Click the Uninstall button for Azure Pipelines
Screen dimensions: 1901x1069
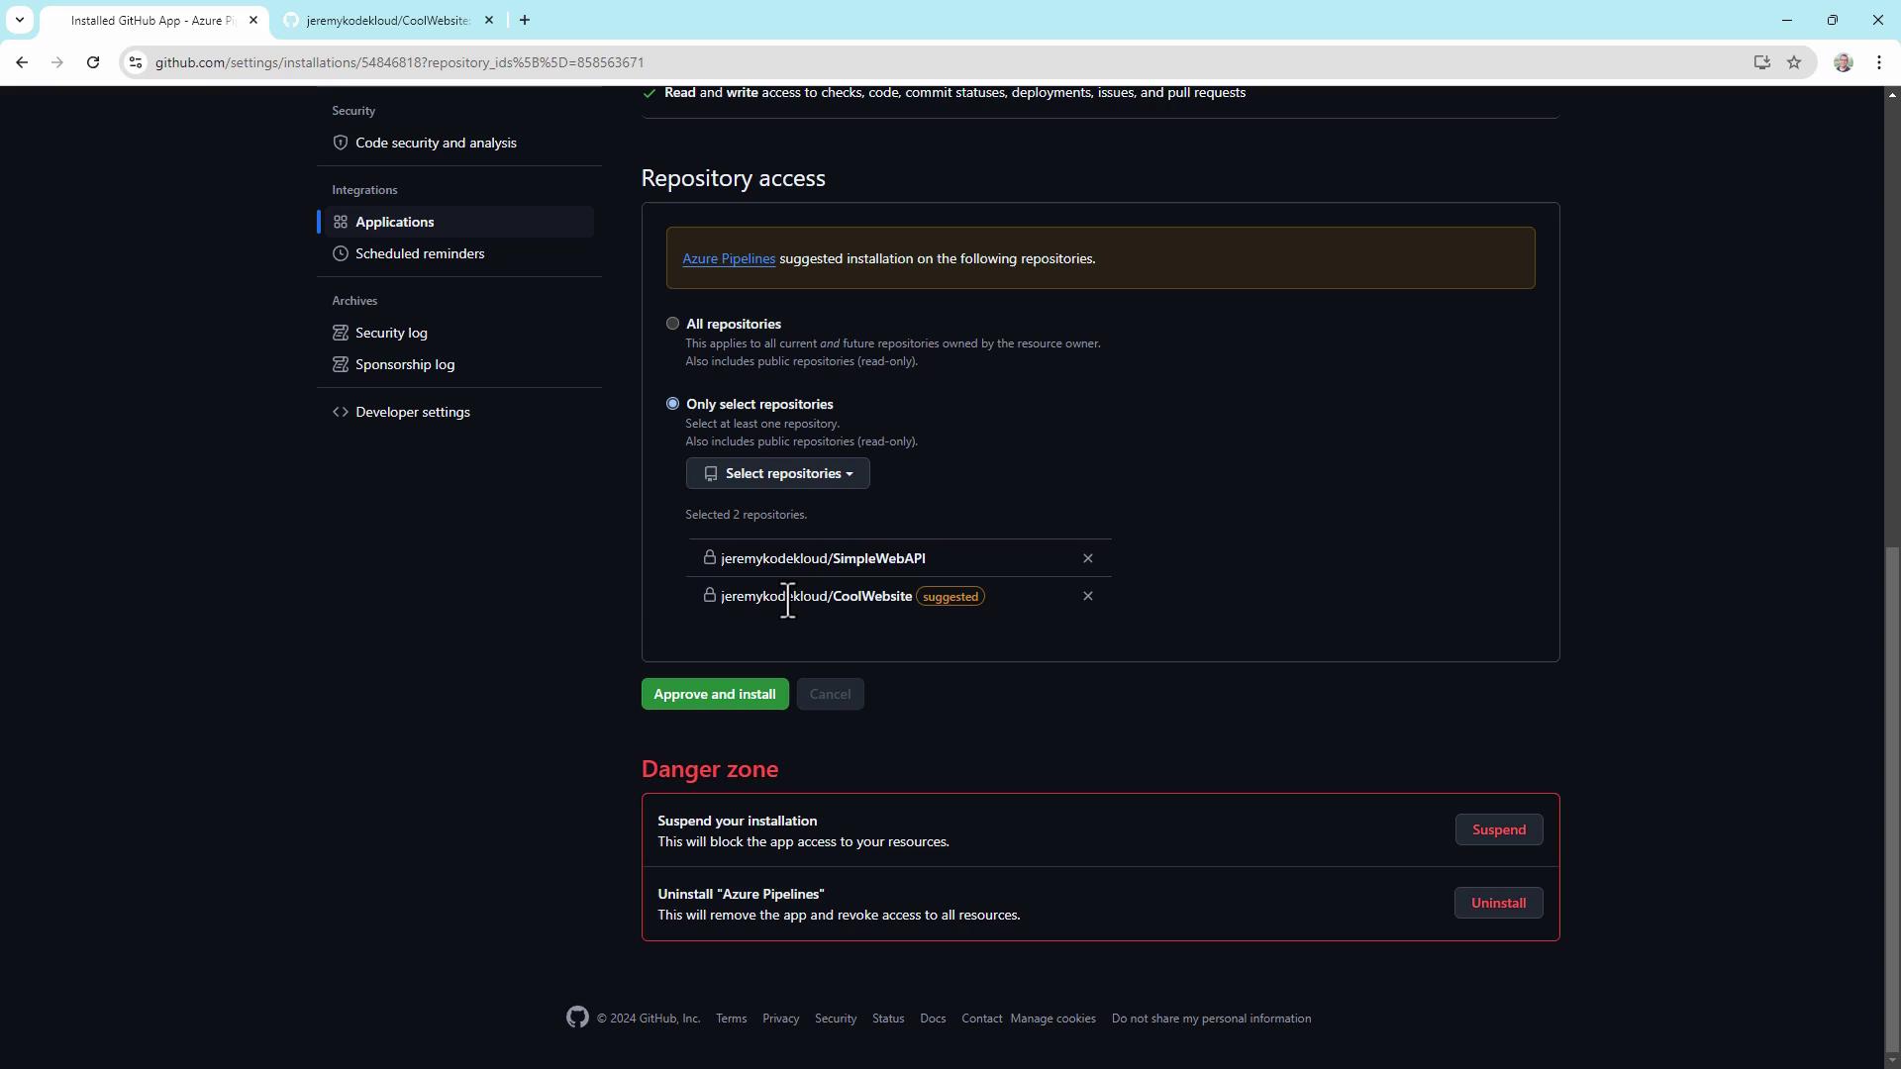[x=1499, y=903]
